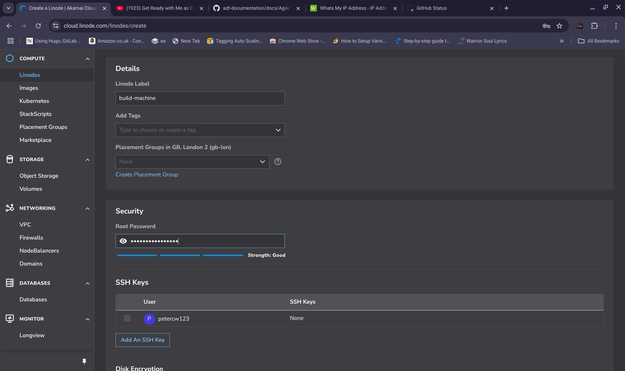This screenshot has height=371, width=625.
Task: Click the Monitor icon in sidebar
Action: pyautogui.click(x=10, y=319)
